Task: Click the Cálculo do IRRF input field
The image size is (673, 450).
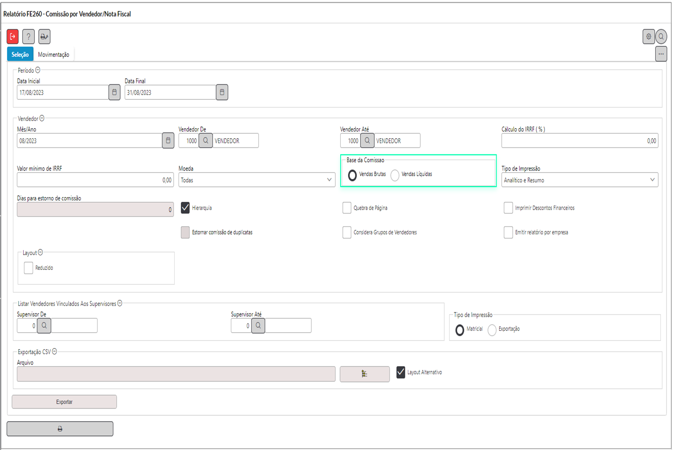Action: (579, 141)
